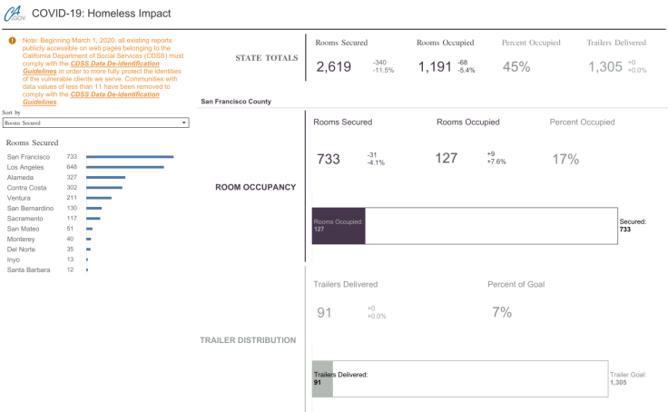
Task: Select Ventura in the county list
Action: click(20, 197)
